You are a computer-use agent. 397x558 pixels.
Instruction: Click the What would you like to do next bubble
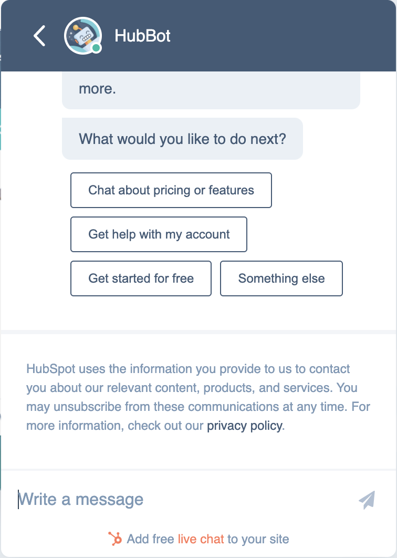[x=182, y=139]
